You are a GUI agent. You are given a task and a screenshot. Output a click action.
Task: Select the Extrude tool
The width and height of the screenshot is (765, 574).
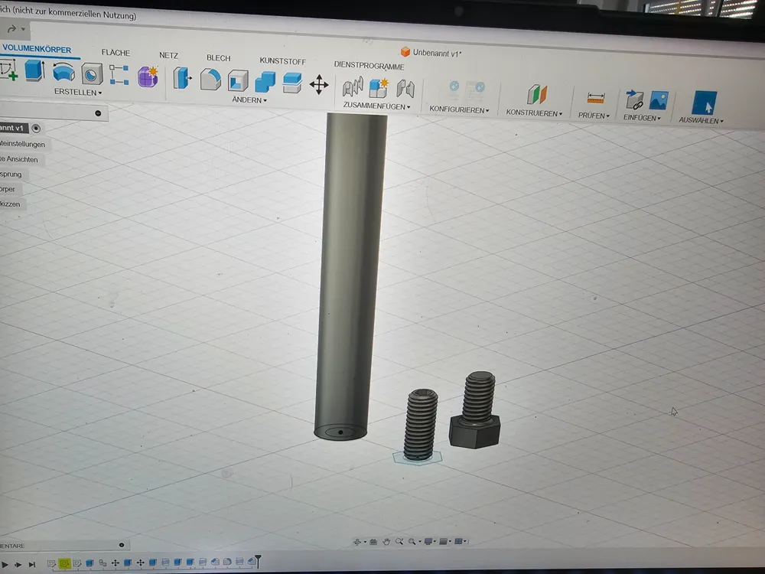coord(35,70)
